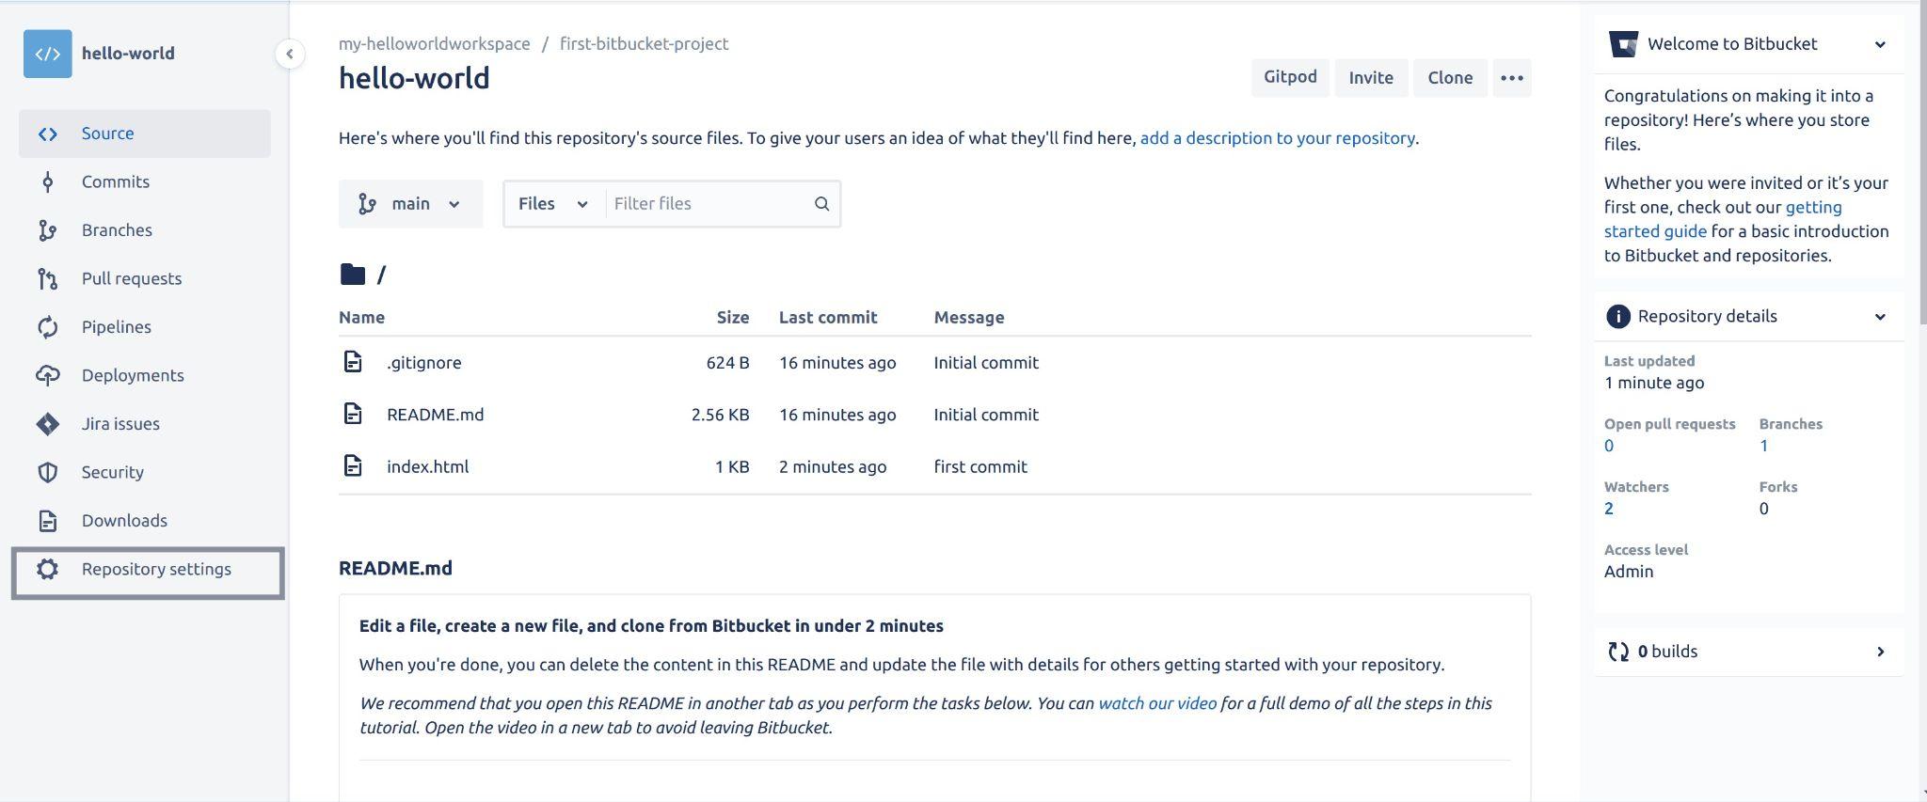This screenshot has width=1927, height=802.
Task: Open Pipelines in the sidebar
Action: [x=116, y=327]
